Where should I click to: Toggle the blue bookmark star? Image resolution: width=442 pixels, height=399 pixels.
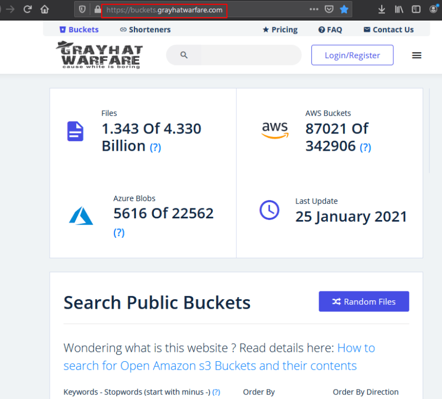tap(344, 9)
